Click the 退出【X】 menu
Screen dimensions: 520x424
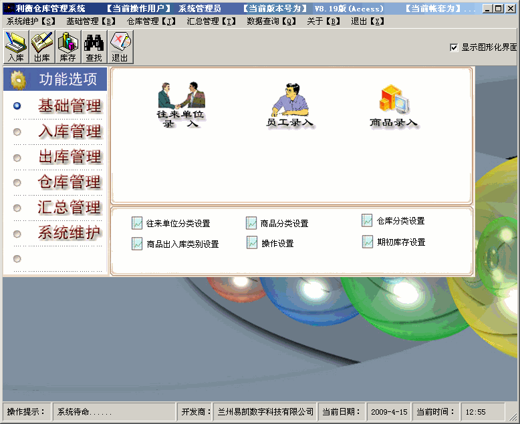368,21
